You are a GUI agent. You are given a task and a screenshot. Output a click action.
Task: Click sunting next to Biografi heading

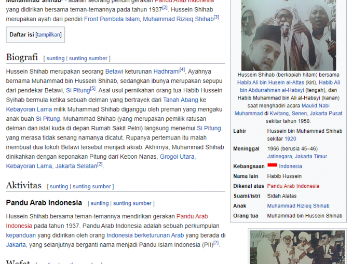[x=56, y=58]
